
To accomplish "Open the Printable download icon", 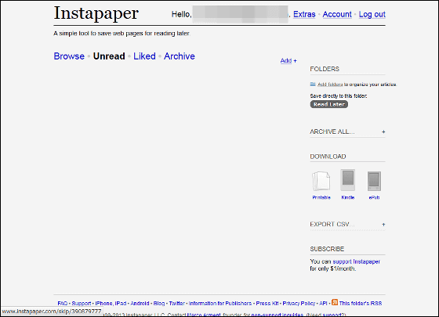I will click(x=321, y=181).
